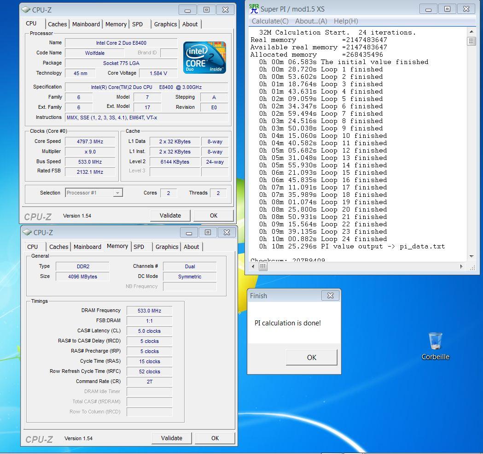This screenshot has width=483, height=454.
Task: Click the PI value output pi_data.txt line
Action: [352, 247]
